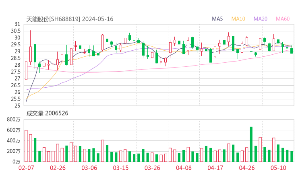Click the 30.5 price axis label
Viewport: 298px width, 177px height.
pos(16,31)
